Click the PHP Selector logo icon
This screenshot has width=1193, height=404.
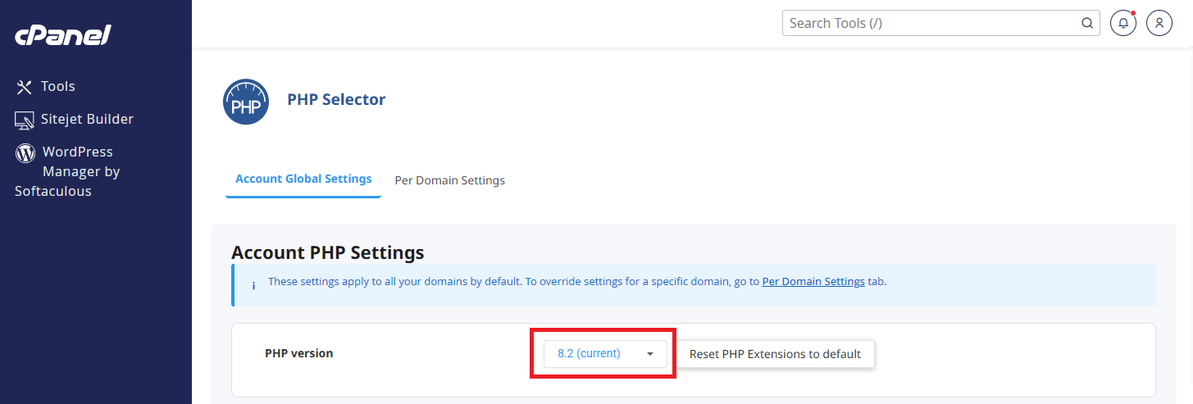[x=246, y=102]
